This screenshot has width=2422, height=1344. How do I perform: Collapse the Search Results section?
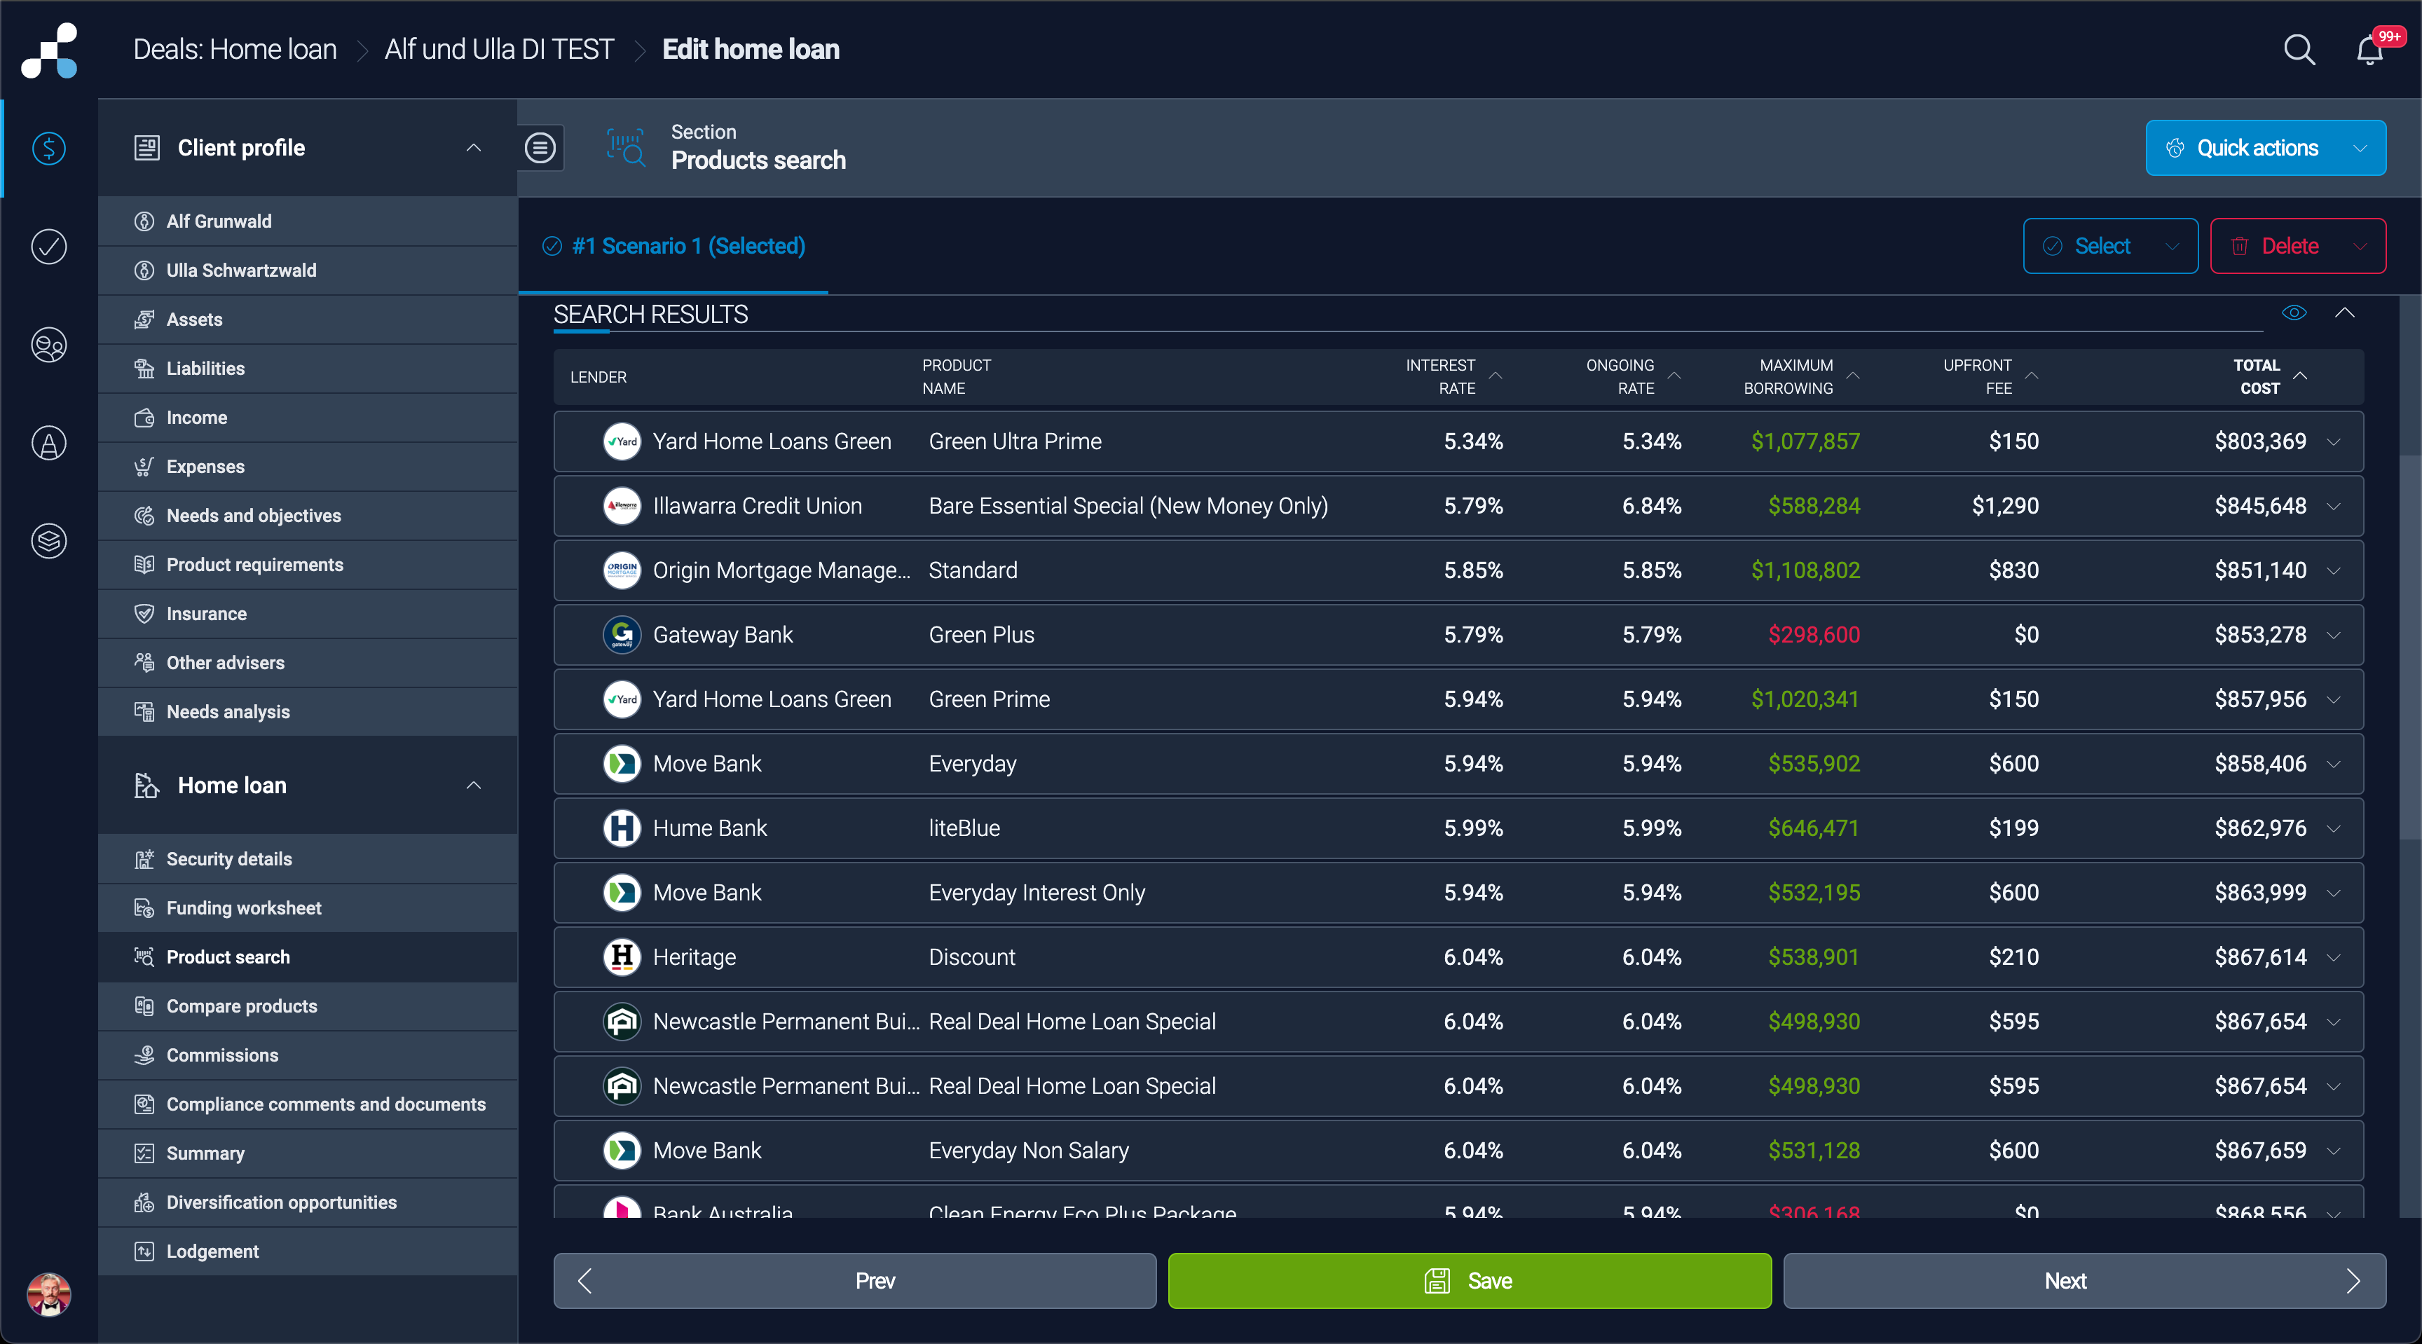coord(2345,313)
